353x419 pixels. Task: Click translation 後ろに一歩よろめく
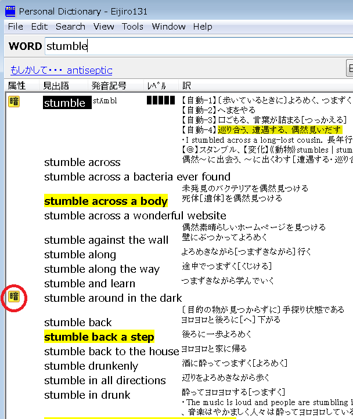pyautogui.click(x=217, y=334)
